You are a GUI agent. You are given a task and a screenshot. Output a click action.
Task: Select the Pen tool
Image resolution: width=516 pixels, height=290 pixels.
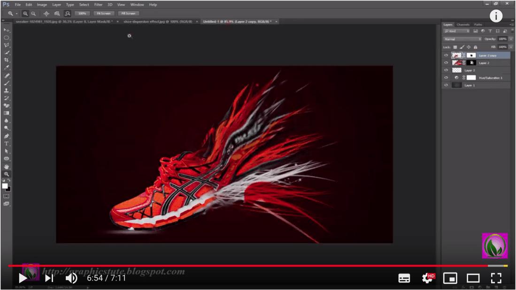(x=7, y=136)
